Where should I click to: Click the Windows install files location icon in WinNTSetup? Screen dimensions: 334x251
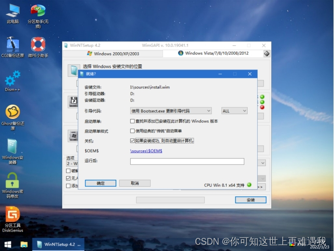[x=74, y=71]
